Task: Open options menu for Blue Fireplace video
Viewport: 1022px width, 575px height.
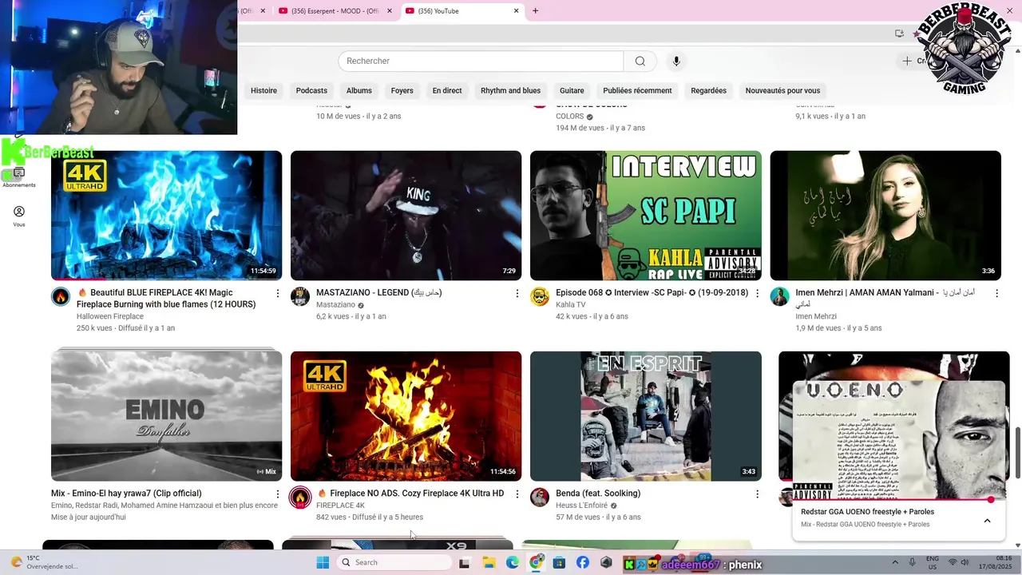Action: [278, 293]
